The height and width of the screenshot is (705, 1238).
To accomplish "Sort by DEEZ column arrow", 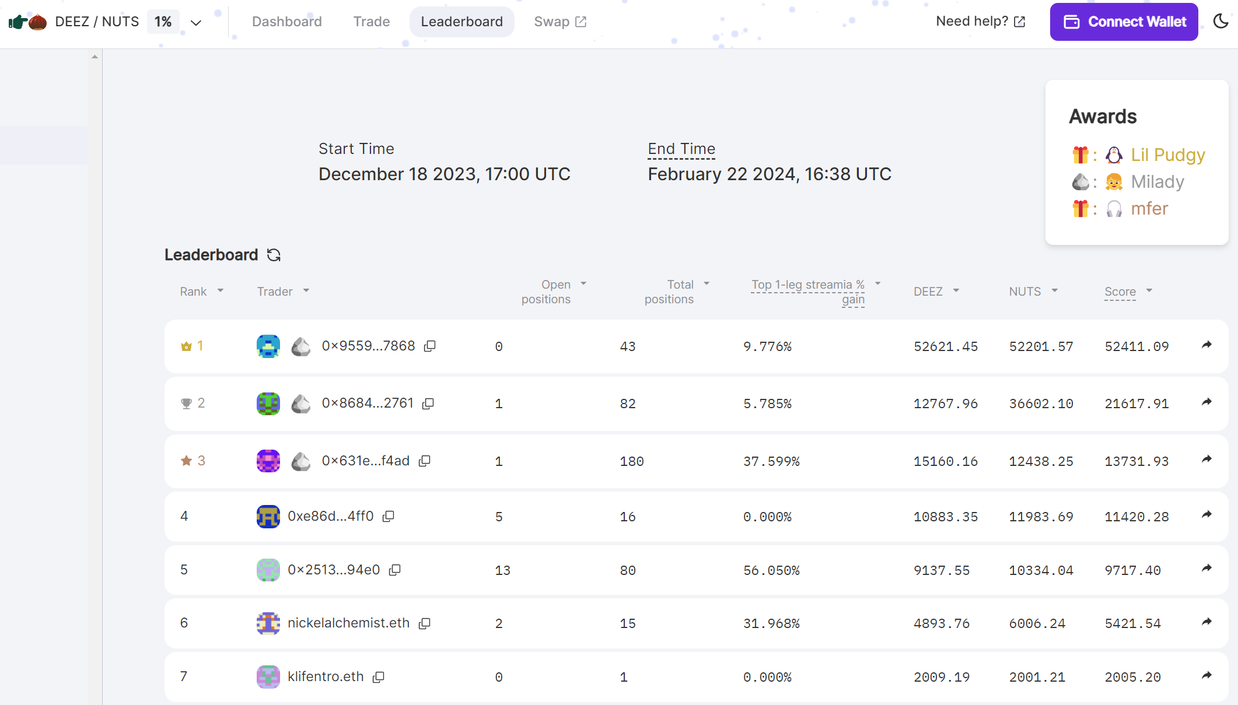I will pyautogui.click(x=956, y=290).
